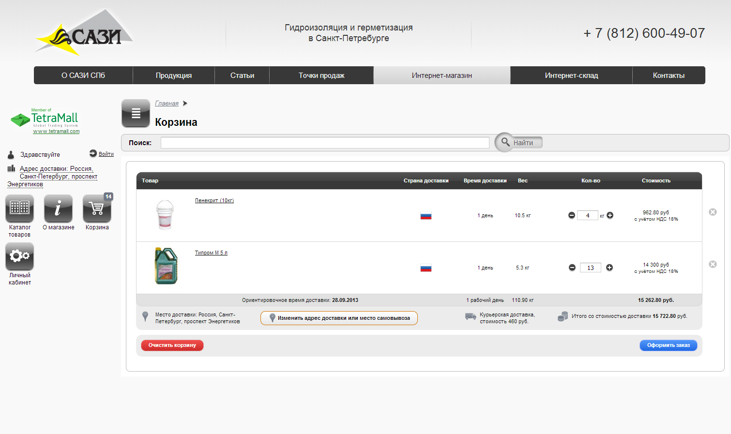Click the Типром М quantity input field
Screen dimensions: 731x434
point(591,268)
